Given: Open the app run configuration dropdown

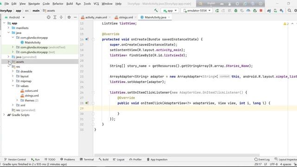Looking at the screenshot, I should (169, 11).
